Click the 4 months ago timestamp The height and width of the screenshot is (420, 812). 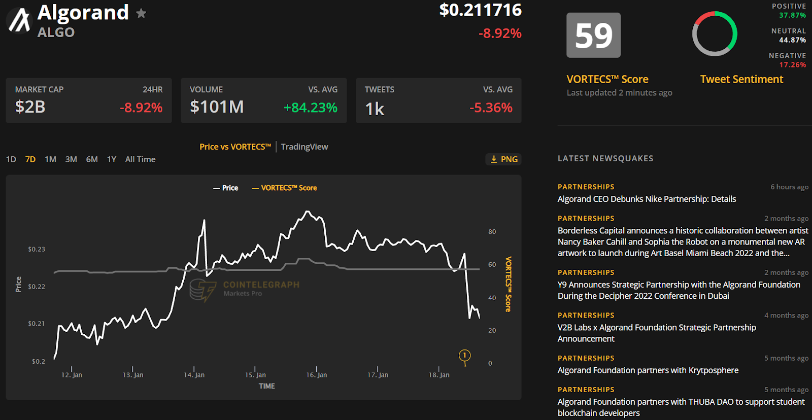[x=786, y=315]
